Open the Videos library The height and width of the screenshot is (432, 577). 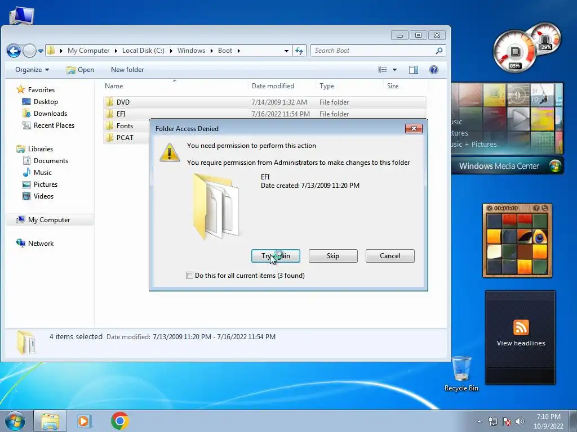click(43, 196)
